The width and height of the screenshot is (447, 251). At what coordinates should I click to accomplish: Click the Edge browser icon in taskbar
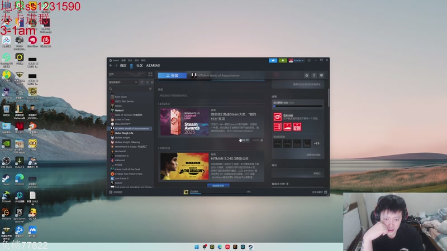click(220, 247)
